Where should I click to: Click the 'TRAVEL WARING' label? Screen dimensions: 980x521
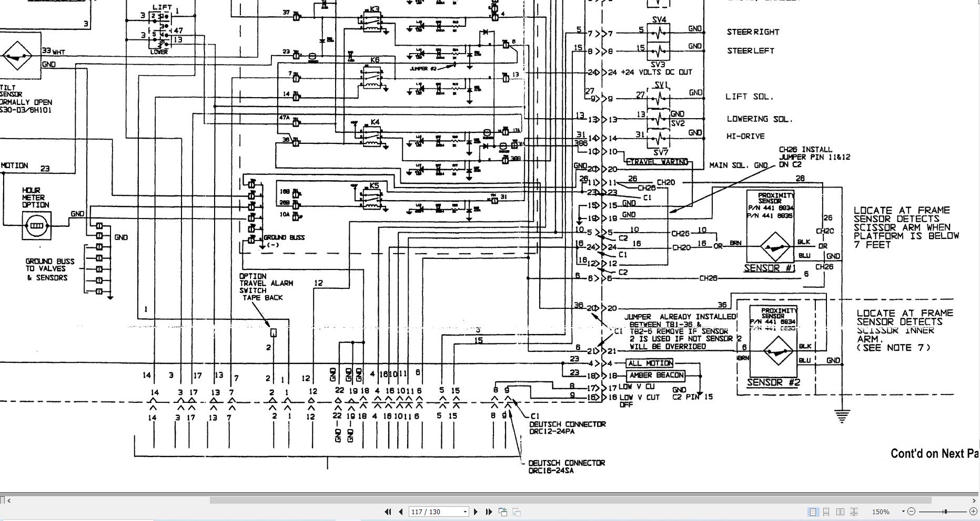click(x=657, y=162)
